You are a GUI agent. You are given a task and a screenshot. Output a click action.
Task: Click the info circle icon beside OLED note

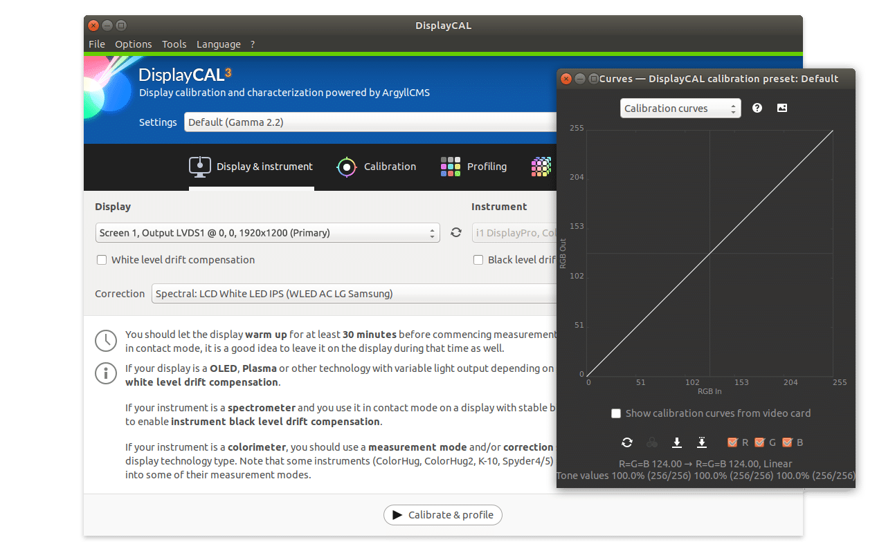point(106,374)
